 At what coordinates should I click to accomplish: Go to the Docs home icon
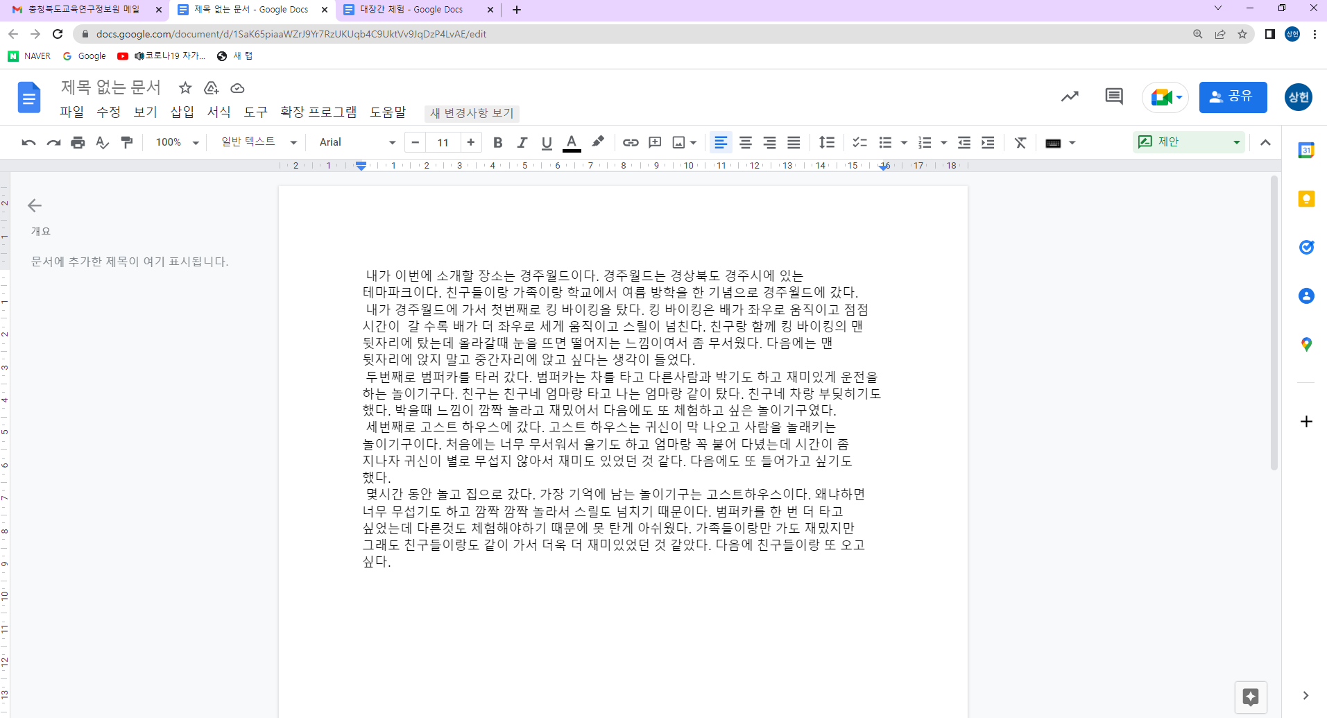(x=29, y=97)
